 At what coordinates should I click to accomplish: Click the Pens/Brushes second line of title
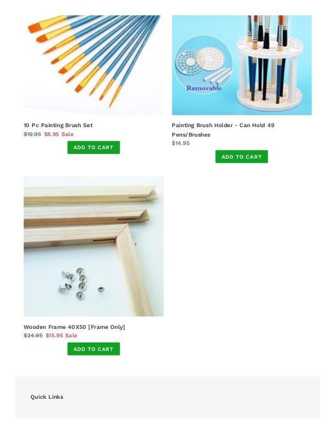click(x=191, y=135)
